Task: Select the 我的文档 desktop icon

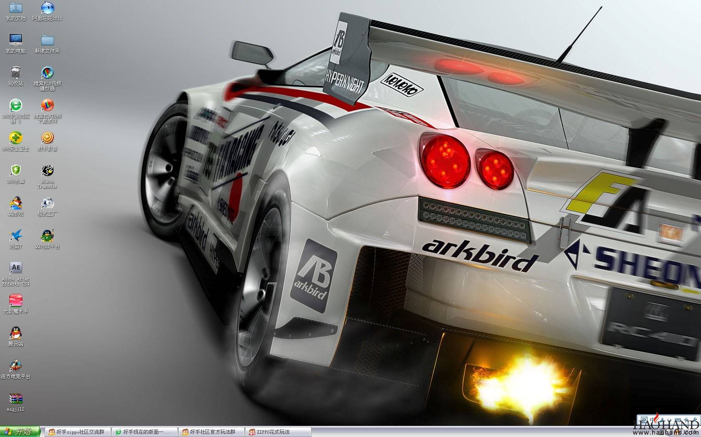Action: point(15,11)
